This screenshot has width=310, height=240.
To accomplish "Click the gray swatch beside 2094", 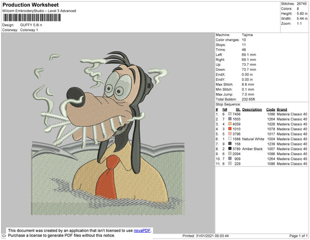I will (x=230, y=154).
